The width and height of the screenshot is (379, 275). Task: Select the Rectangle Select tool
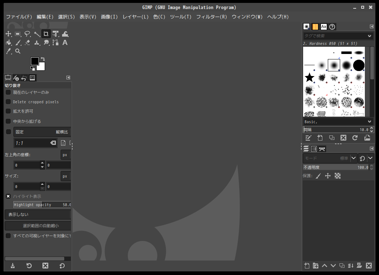pos(18,34)
